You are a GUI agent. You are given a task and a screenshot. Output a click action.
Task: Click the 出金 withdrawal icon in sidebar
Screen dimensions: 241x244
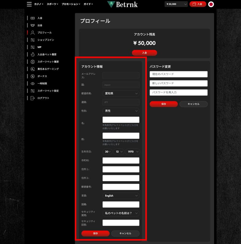coord(33,26)
